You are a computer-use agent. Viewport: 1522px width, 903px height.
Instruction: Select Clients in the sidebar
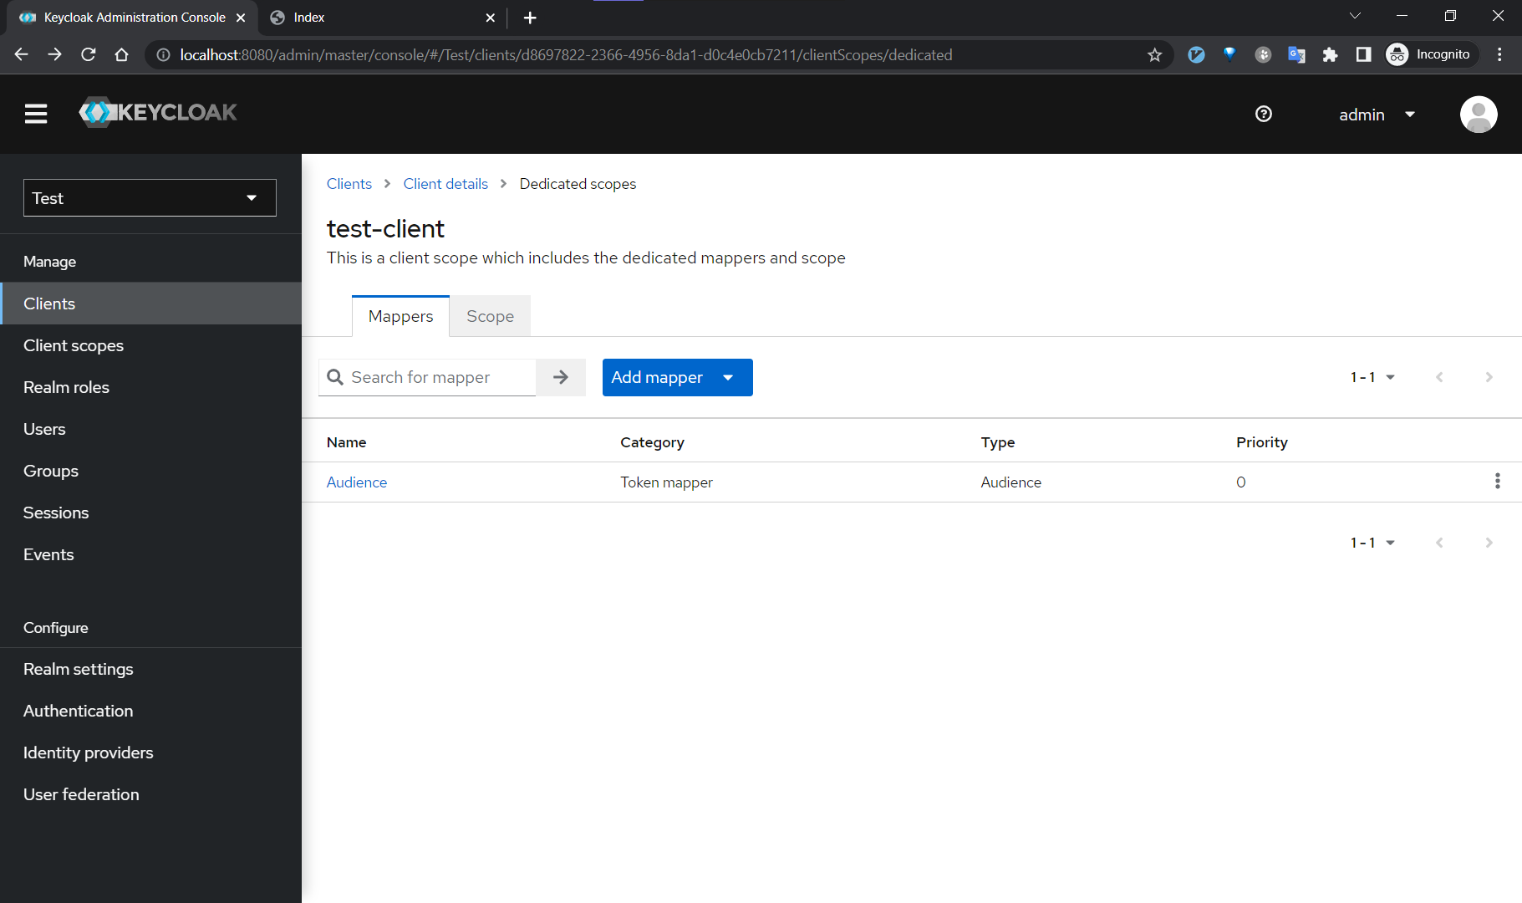tap(150, 304)
